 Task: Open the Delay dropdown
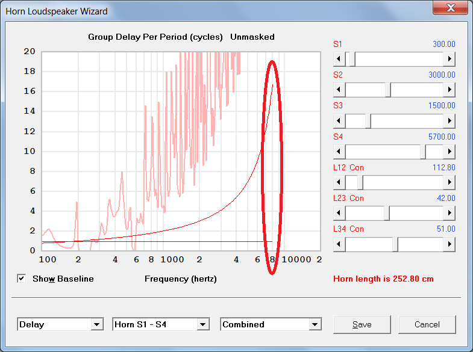[60, 324]
